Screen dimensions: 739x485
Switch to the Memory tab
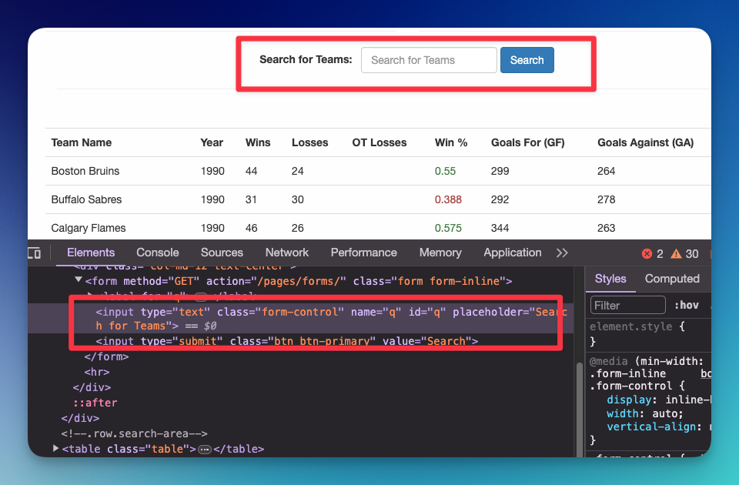[x=440, y=253]
